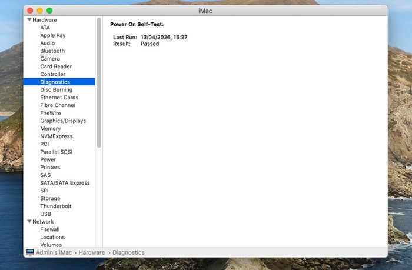Select Controller in the sidebar
Viewport: 412px width, 270px height.
tap(53, 74)
